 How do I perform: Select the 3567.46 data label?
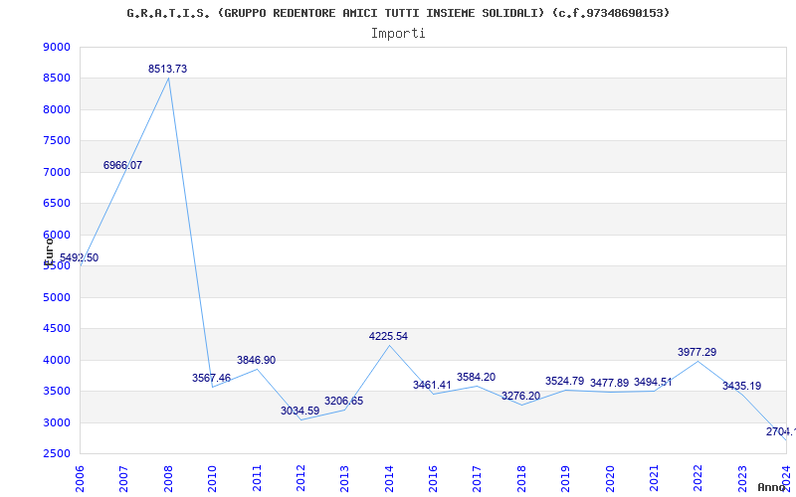(211, 379)
